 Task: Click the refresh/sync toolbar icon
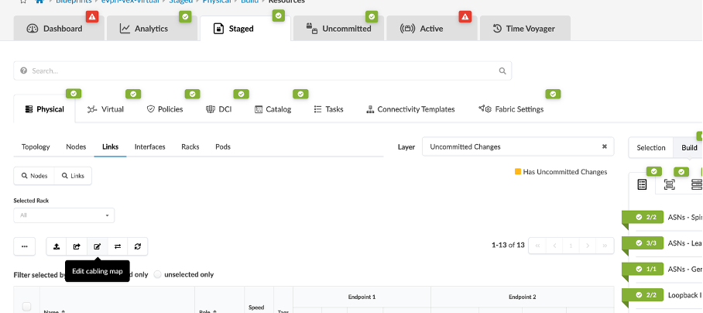click(x=138, y=246)
